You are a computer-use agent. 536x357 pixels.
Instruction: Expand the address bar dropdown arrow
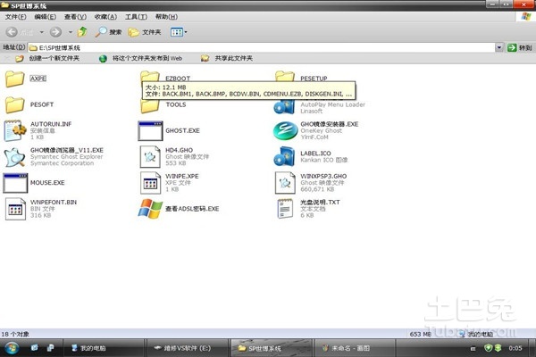pos(498,46)
